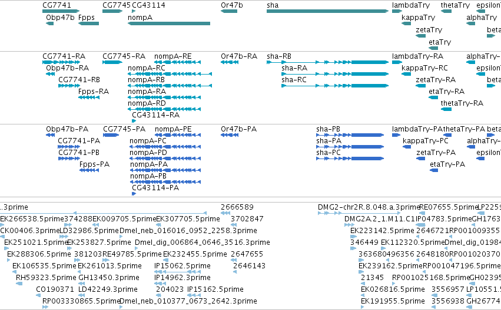Select the "Or47b" gene label
Viewport: 501px width, 310px height.
(231, 5)
